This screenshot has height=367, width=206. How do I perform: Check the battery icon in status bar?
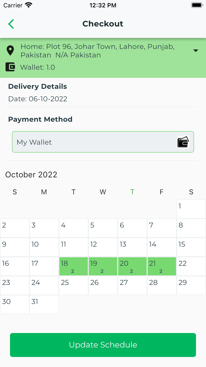tap(197, 5)
